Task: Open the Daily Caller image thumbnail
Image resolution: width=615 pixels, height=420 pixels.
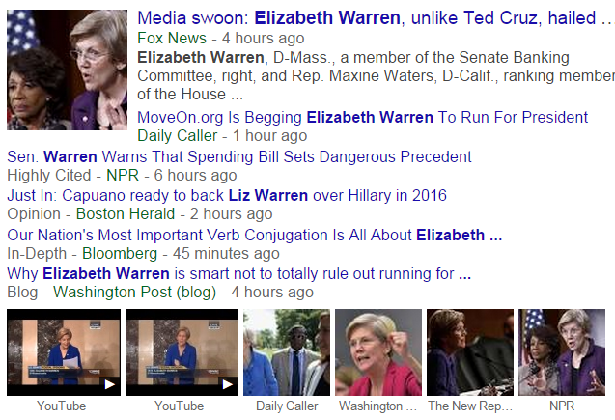Action: point(287,352)
